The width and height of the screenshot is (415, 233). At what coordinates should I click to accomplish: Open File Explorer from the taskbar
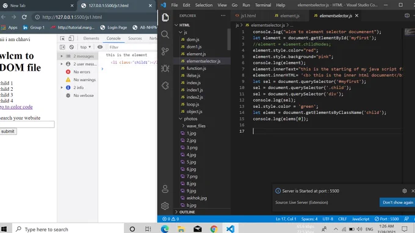click(181, 229)
